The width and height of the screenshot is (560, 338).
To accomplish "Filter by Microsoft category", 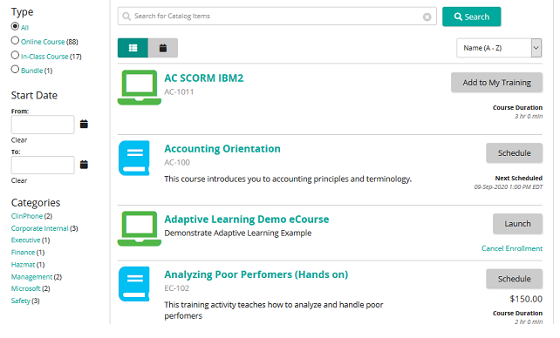I will coord(25,288).
